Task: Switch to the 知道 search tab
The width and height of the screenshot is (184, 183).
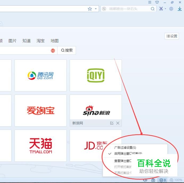Action: click(27, 41)
